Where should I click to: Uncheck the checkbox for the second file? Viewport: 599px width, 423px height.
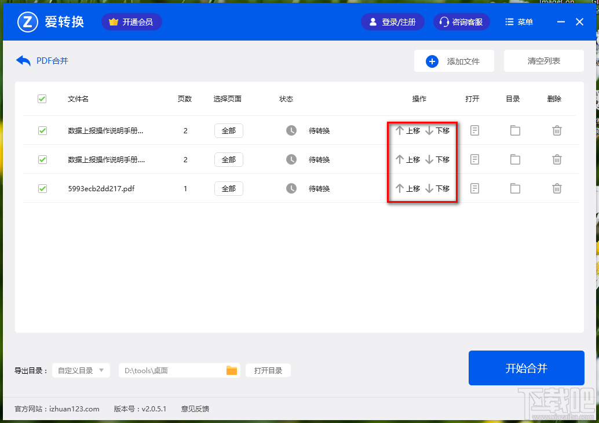pos(42,159)
